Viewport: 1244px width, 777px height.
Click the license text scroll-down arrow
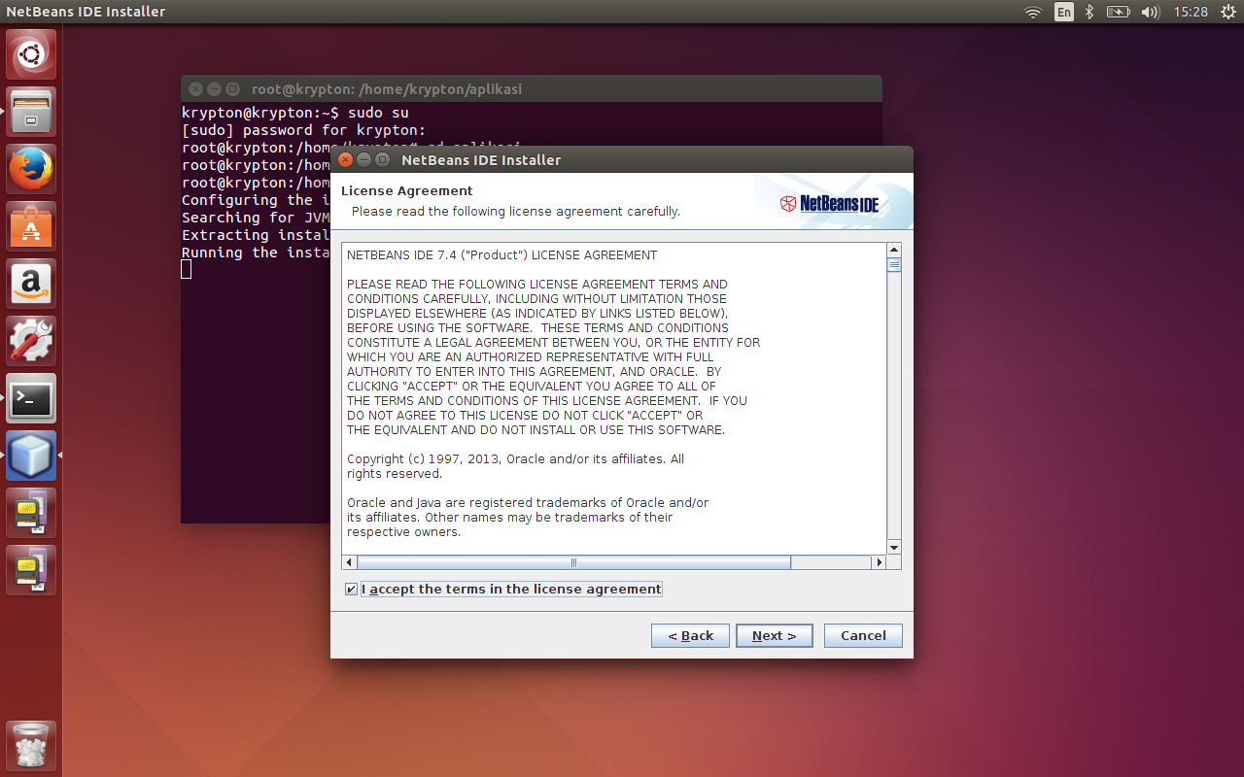[894, 547]
